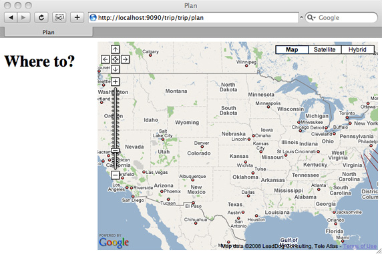Click the San Diego city marker

pos(133,197)
